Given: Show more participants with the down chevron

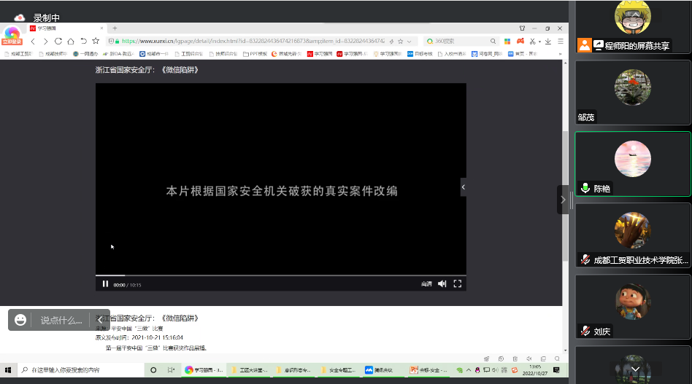Looking at the screenshot, I should point(635,369).
